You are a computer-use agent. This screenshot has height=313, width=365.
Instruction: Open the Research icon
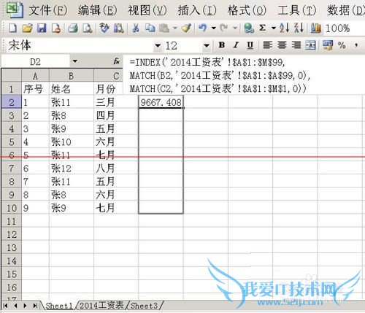click(x=119, y=28)
